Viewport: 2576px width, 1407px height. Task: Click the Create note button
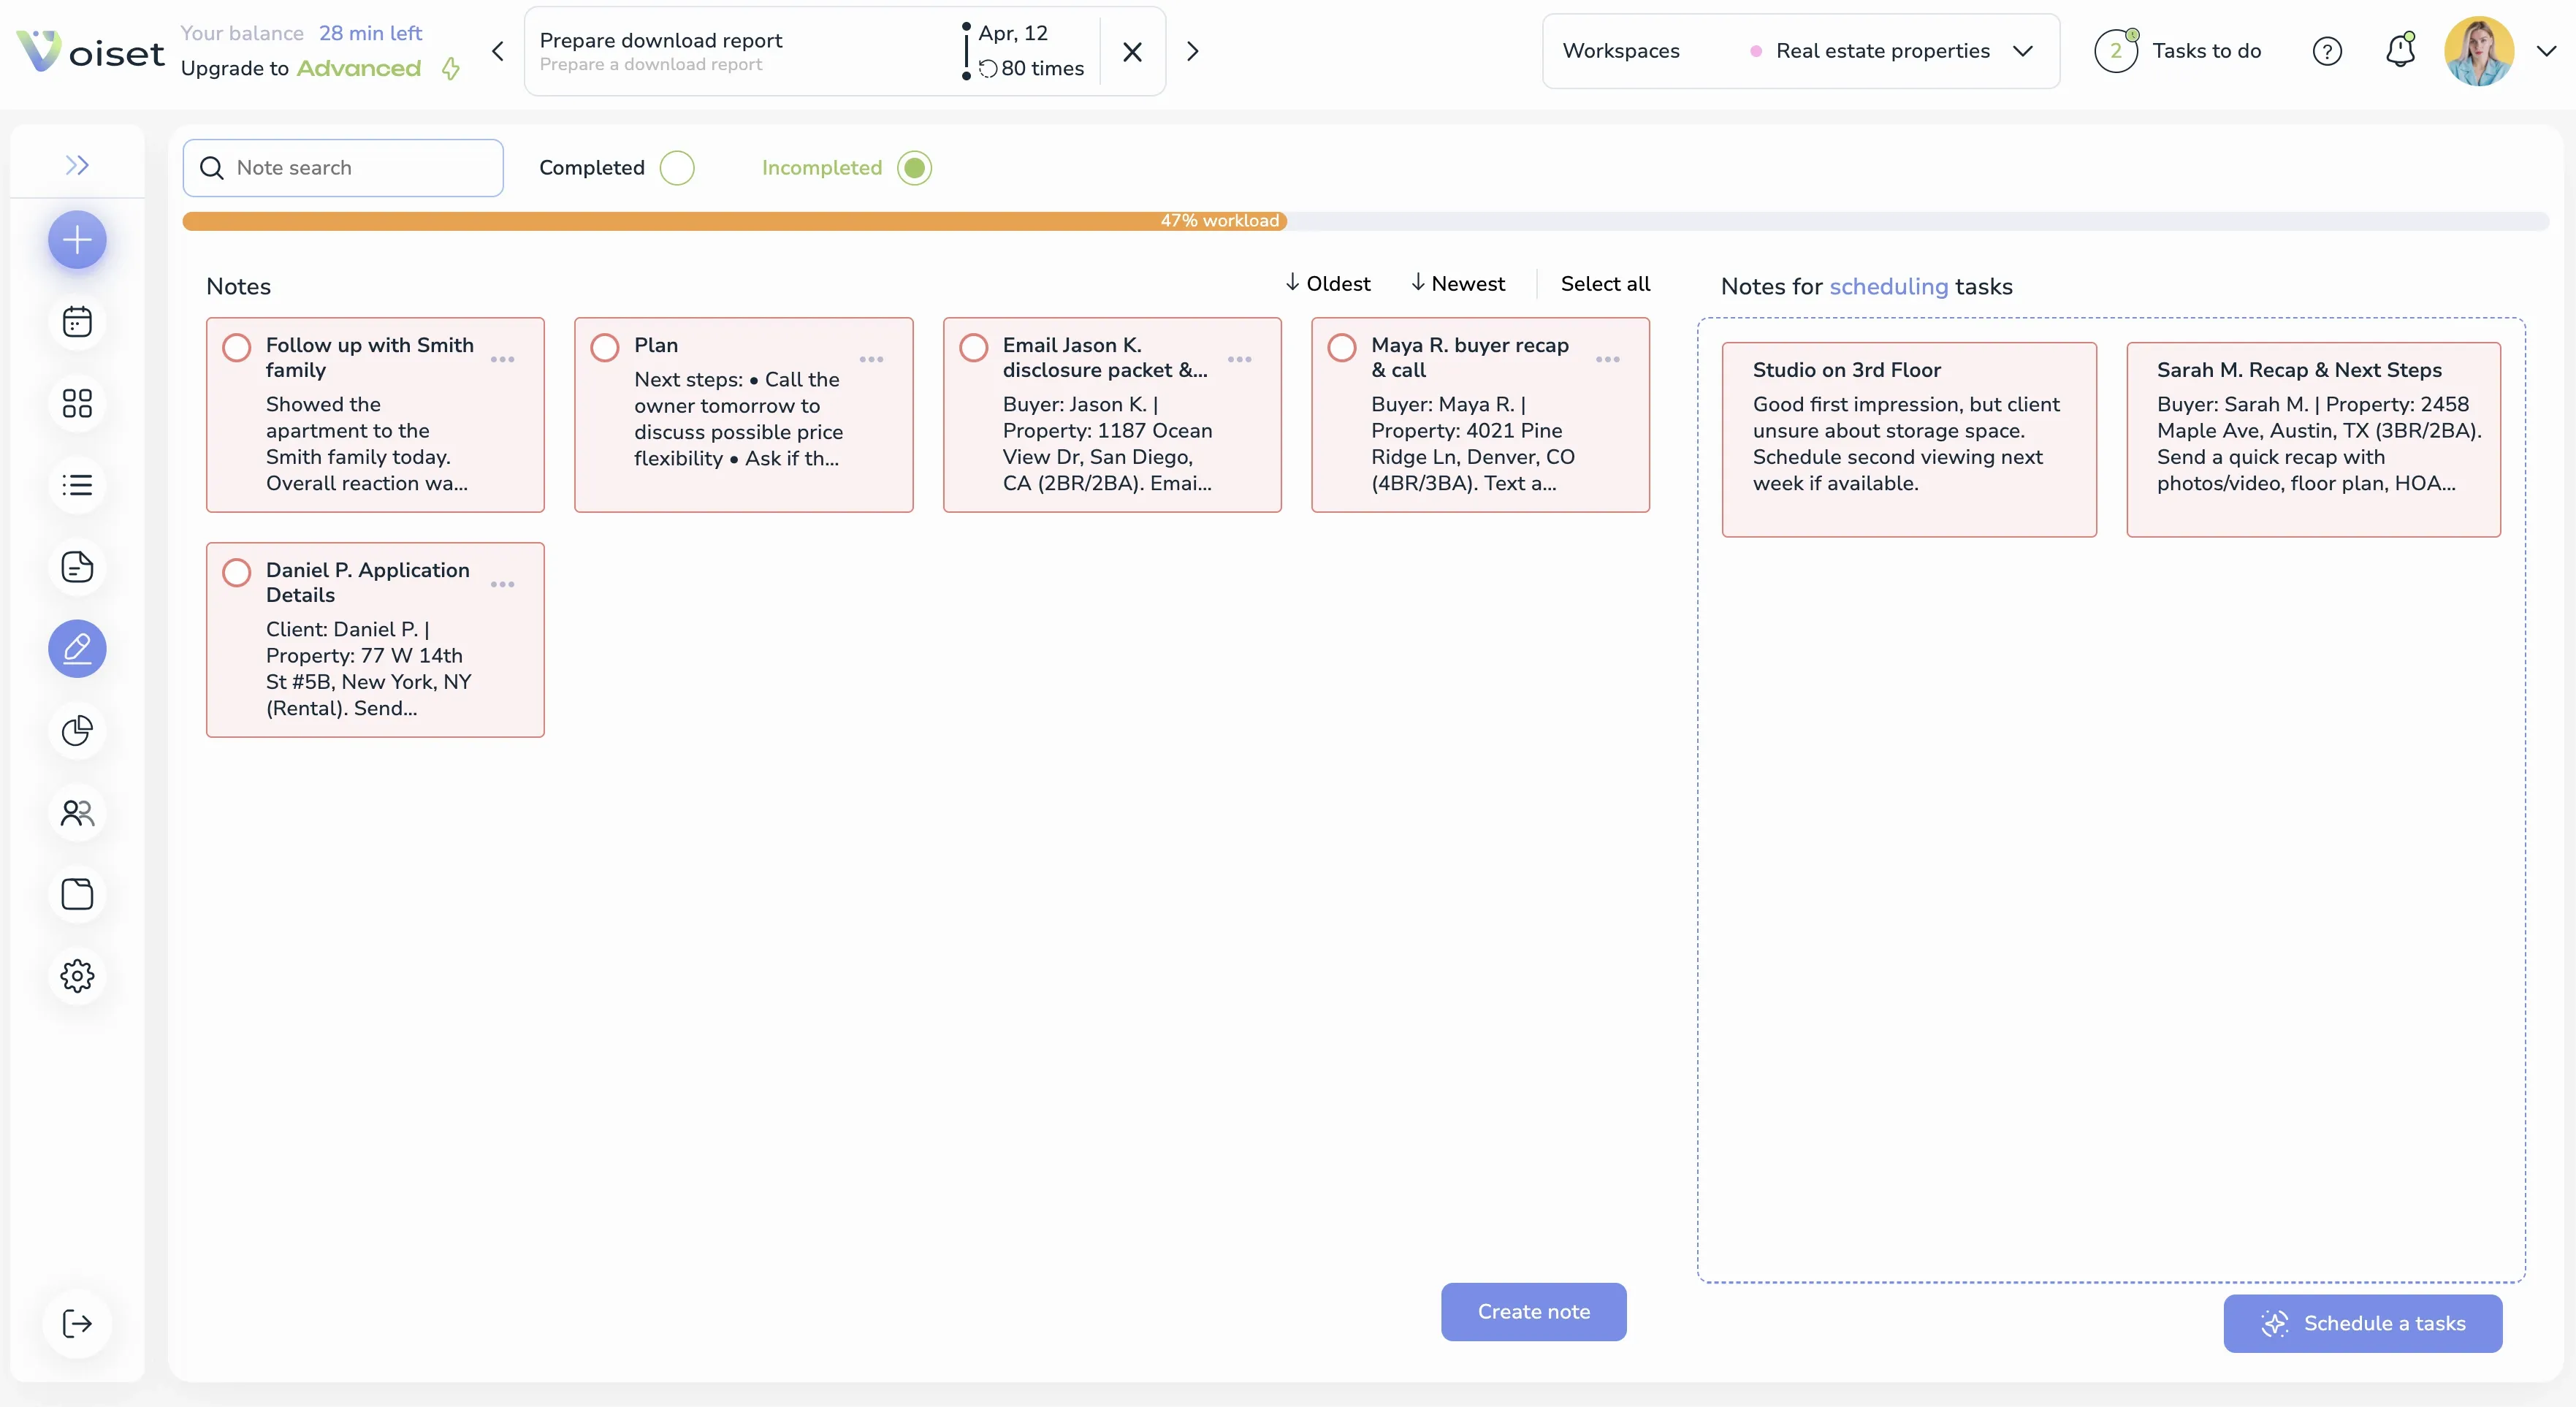[1533, 1311]
